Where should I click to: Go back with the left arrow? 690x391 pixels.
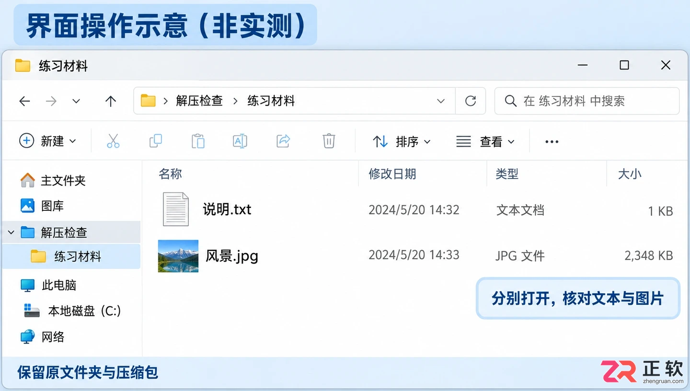point(24,101)
